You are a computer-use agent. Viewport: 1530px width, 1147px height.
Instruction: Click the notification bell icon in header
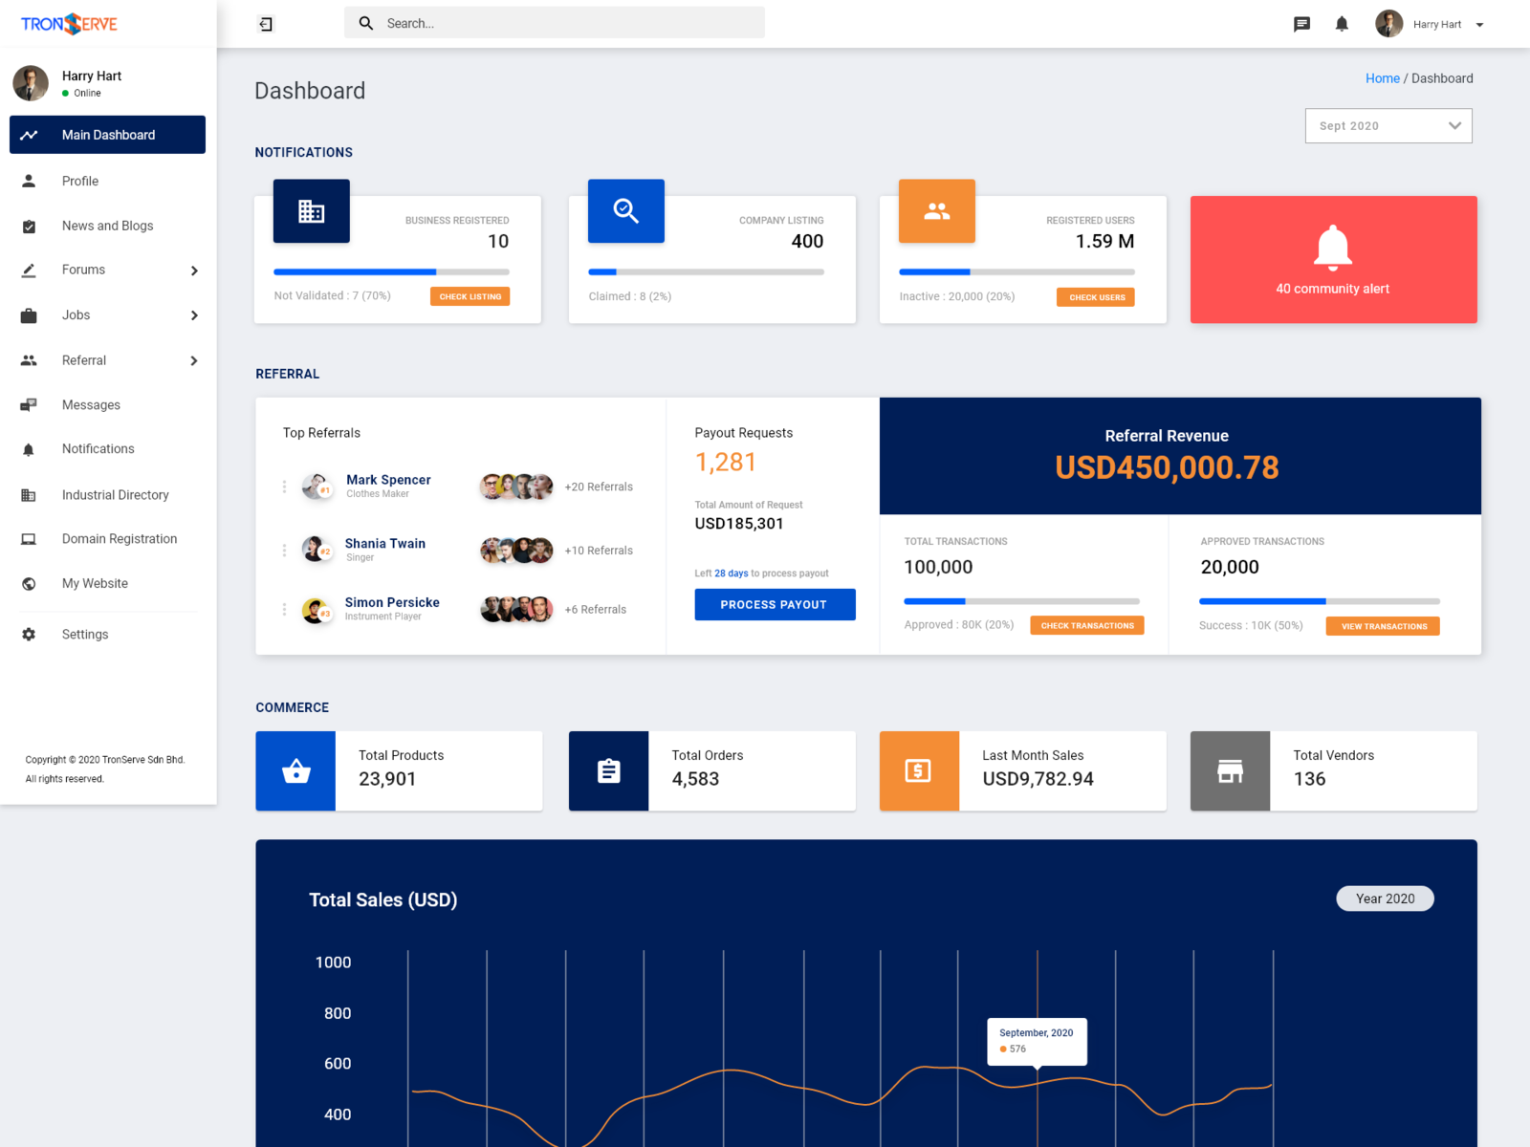(x=1342, y=23)
